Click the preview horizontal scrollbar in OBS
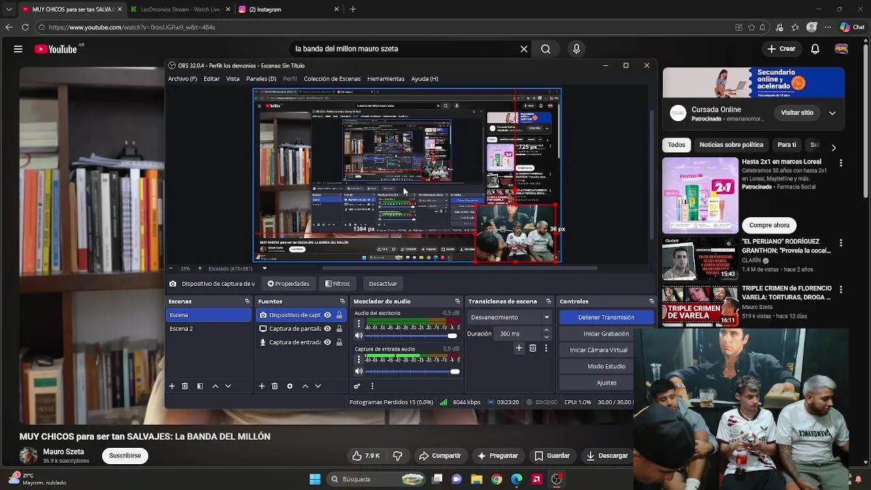Screen dimensions: 871x490 pos(460,268)
